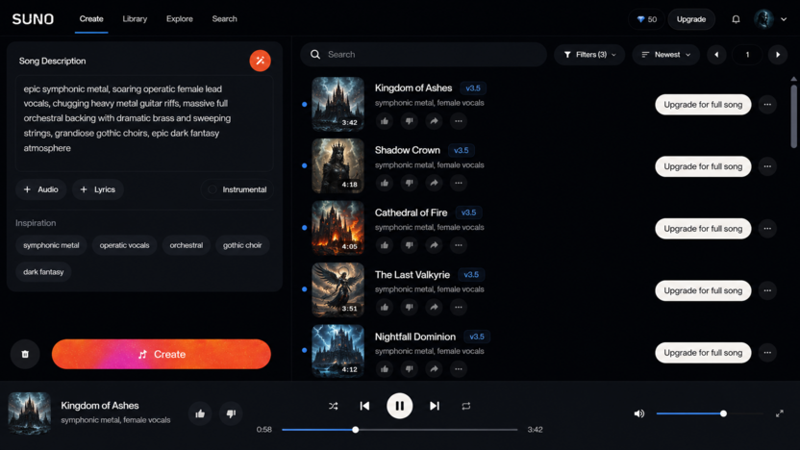This screenshot has width=800, height=450.
Task: Toggle the operatic vocals inspiration tag
Action: click(124, 245)
